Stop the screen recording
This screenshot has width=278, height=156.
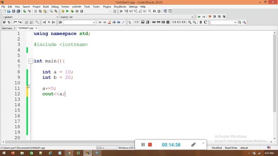pyautogui.click(x=150, y=145)
